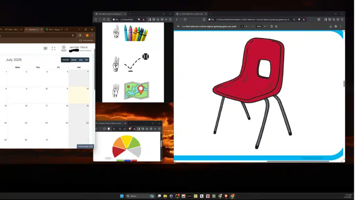This screenshot has height=200, width=355.
Task: Expand the All Bookmarks folder
Action: [86, 40]
